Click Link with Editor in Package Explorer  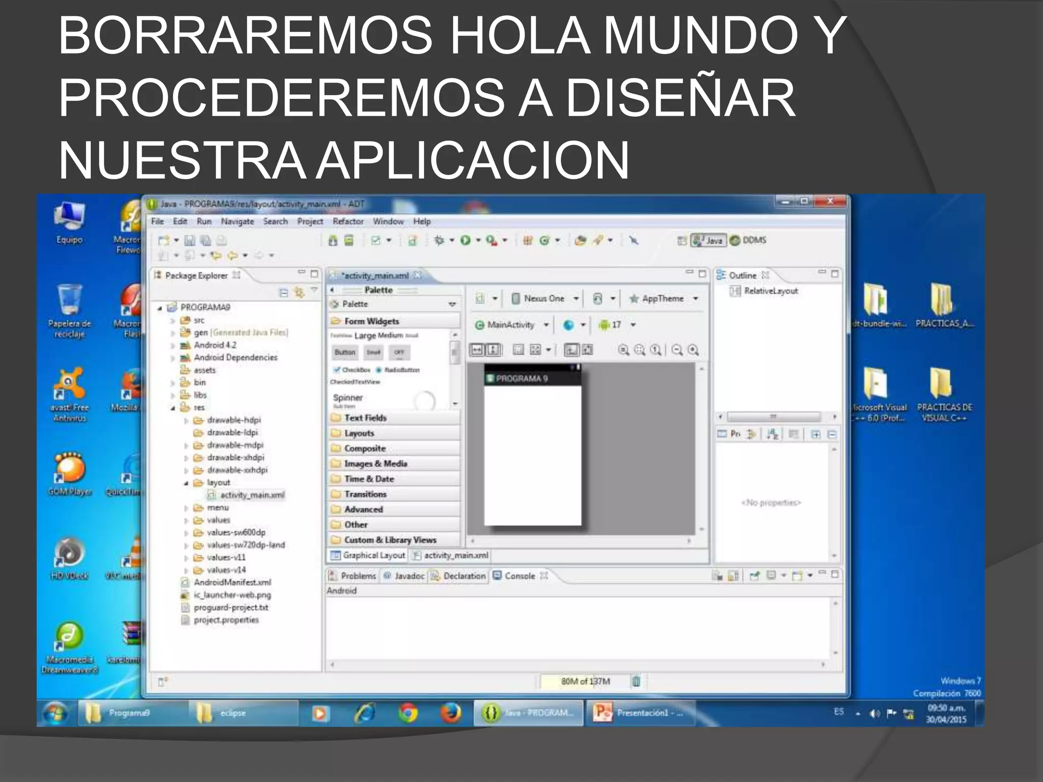pyautogui.click(x=299, y=292)
